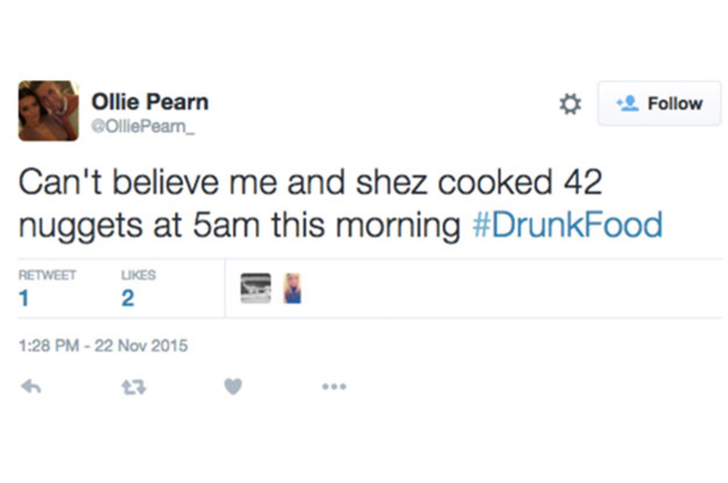Retweet this tweet using the retweet icon
Viewport: 728px width, 483px height.
[x=134, y=386]
